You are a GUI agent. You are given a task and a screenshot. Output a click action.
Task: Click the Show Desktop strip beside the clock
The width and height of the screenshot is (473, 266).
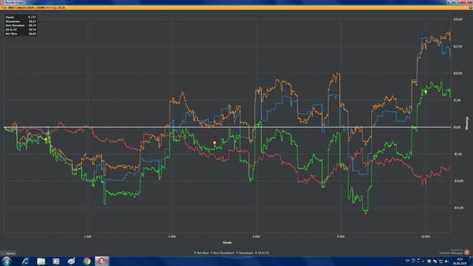[471, 261]
